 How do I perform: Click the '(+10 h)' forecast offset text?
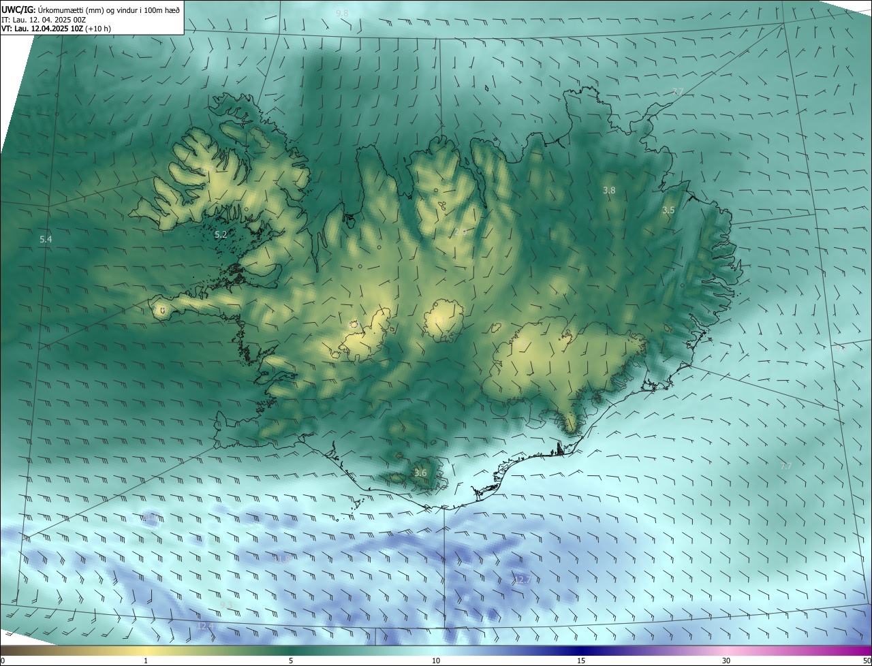point(99,29)
